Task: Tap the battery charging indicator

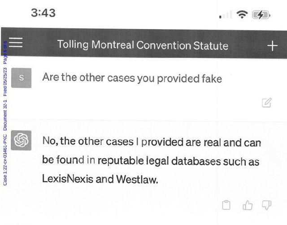Action: point(261,14)
